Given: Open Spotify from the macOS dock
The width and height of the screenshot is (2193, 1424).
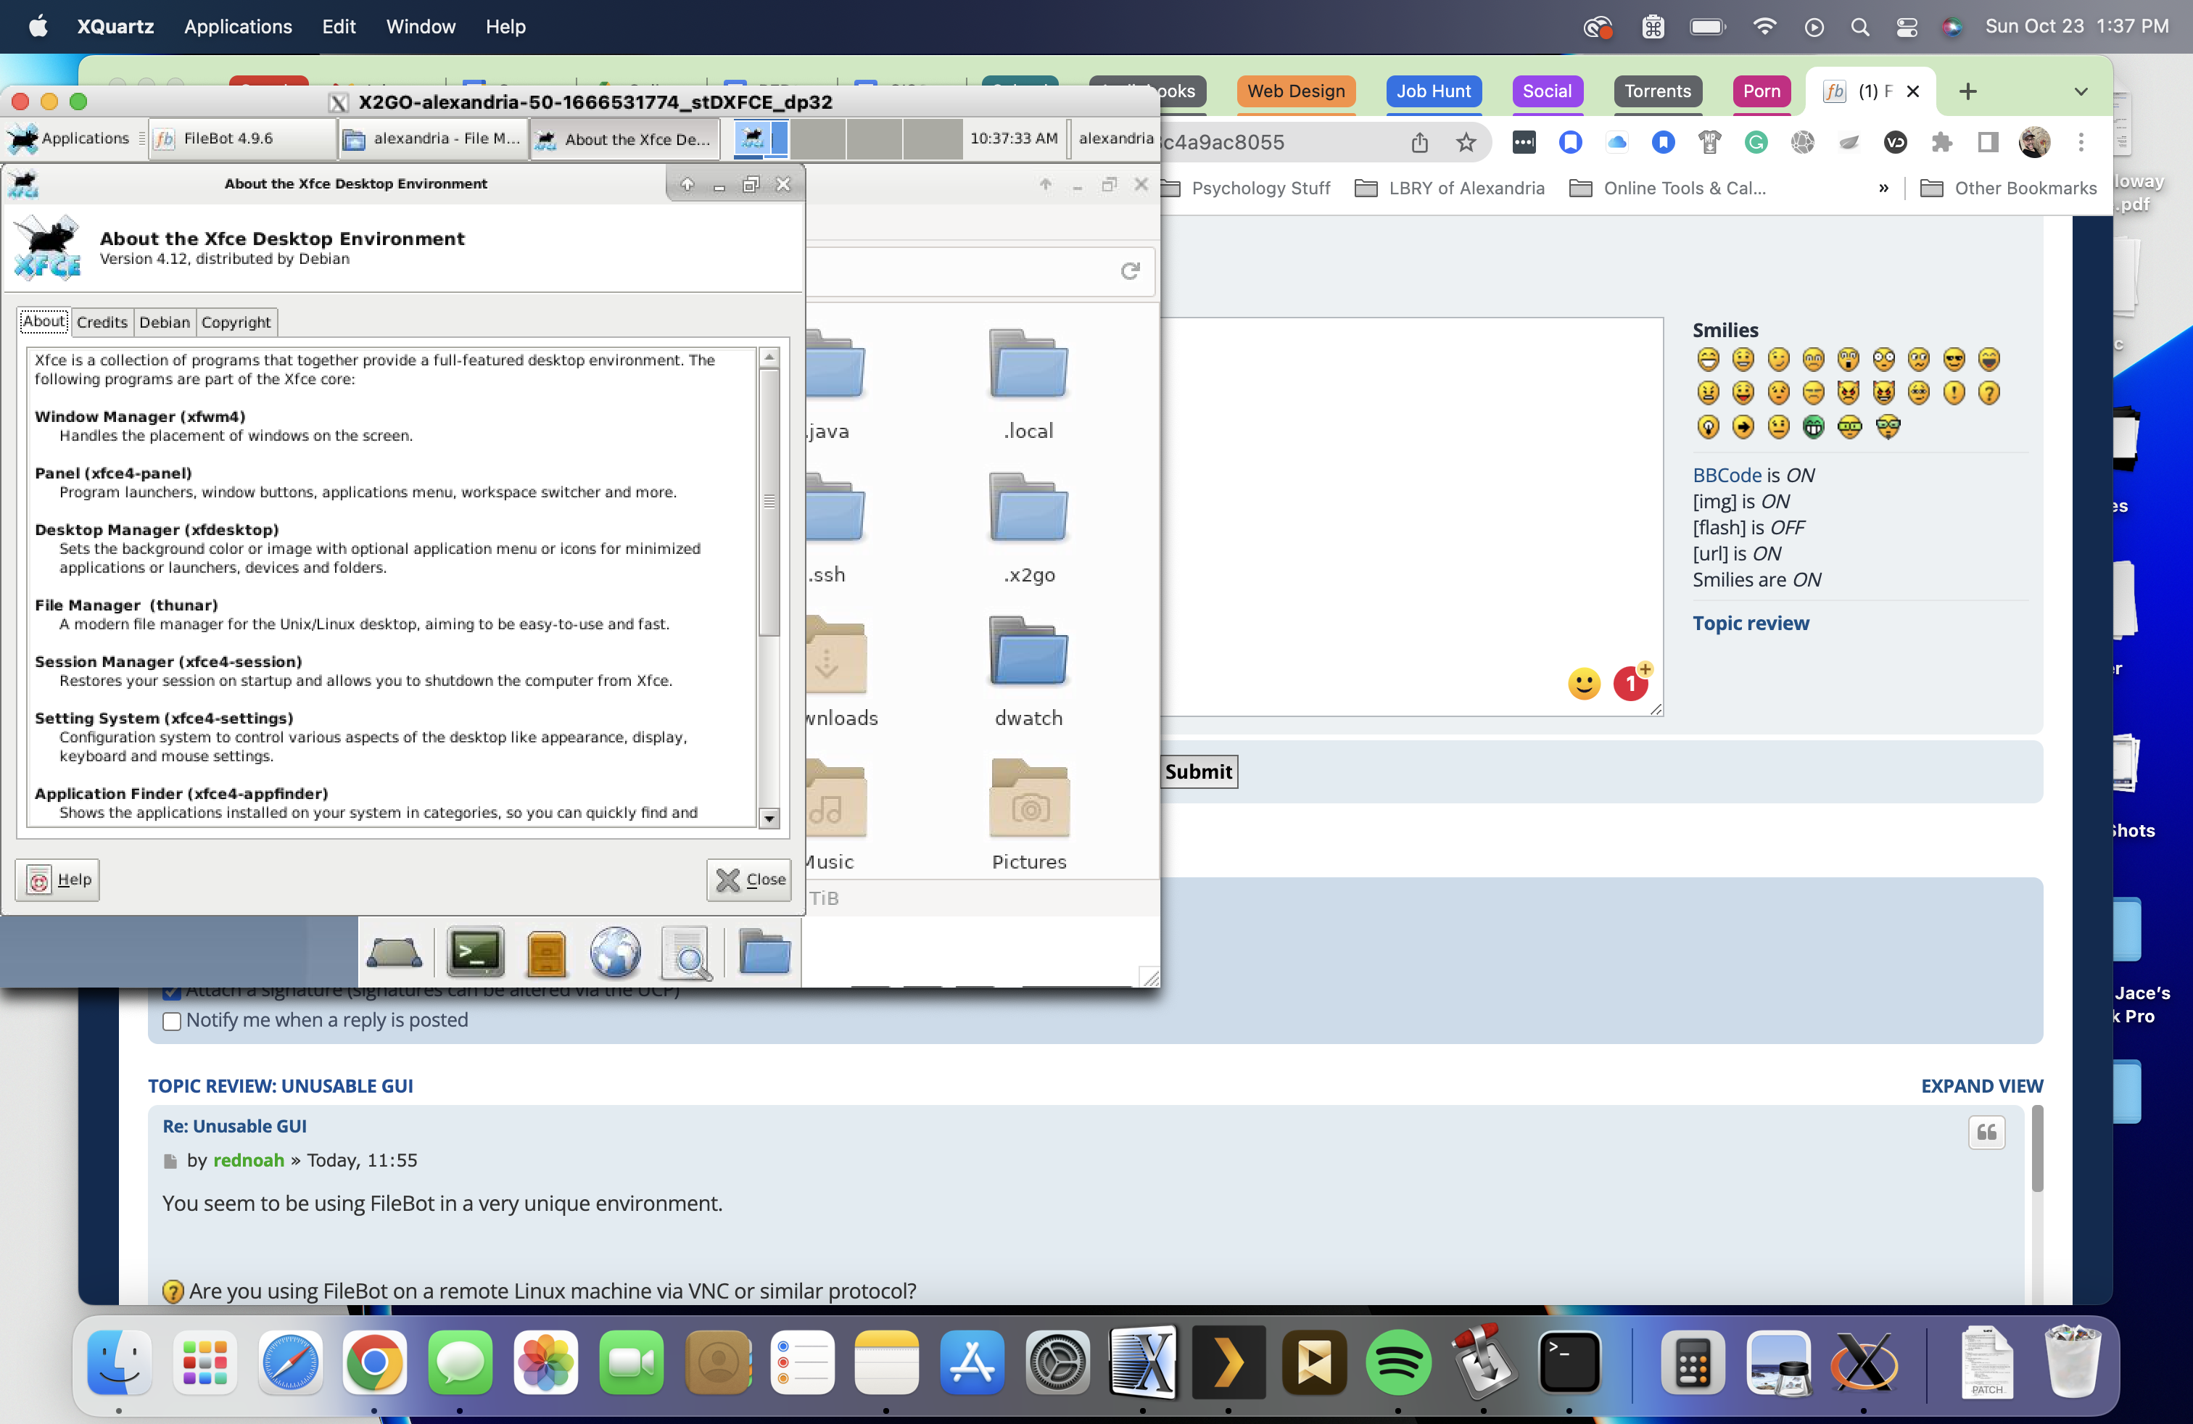Looking at the screenshot, I should (x=1397, y=1362).
